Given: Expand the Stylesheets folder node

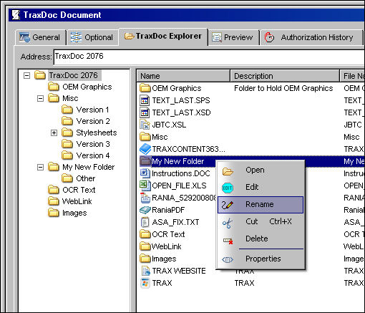Looking at the screenshot, I should coord(54,133).
